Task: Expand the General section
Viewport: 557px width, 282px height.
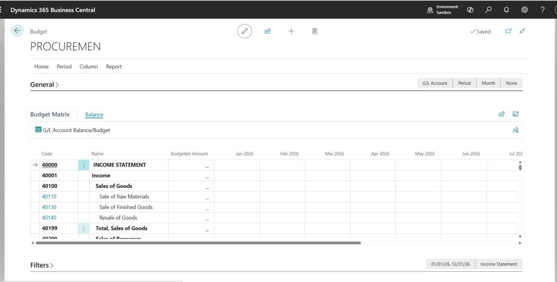Action: tap(45, 84)
